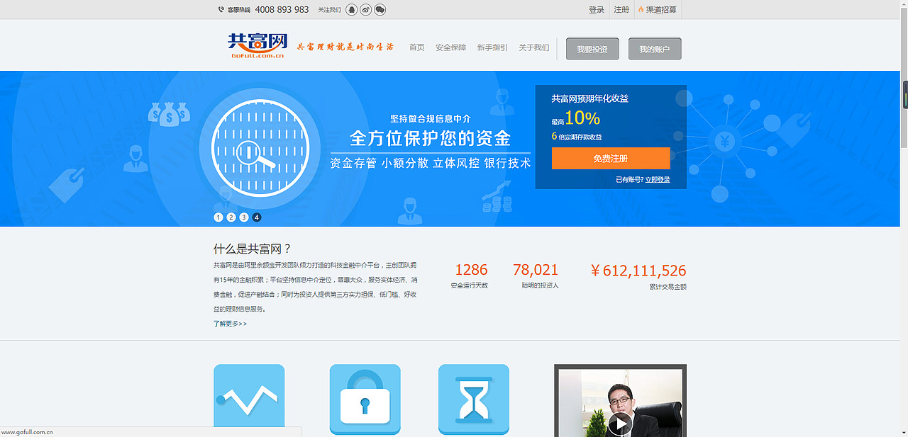This screenshot has width=908, height=437.
Task: Select the blue chart trend icon
Action: (249, 399)
